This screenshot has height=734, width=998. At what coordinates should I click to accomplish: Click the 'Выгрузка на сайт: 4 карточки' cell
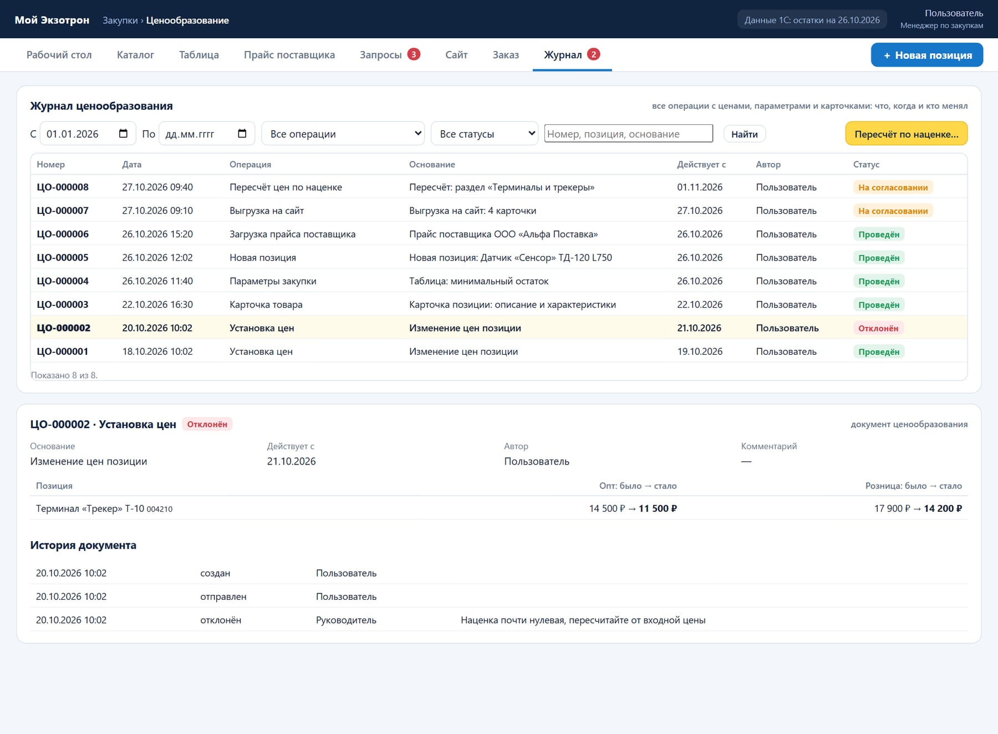click(472, 210)
